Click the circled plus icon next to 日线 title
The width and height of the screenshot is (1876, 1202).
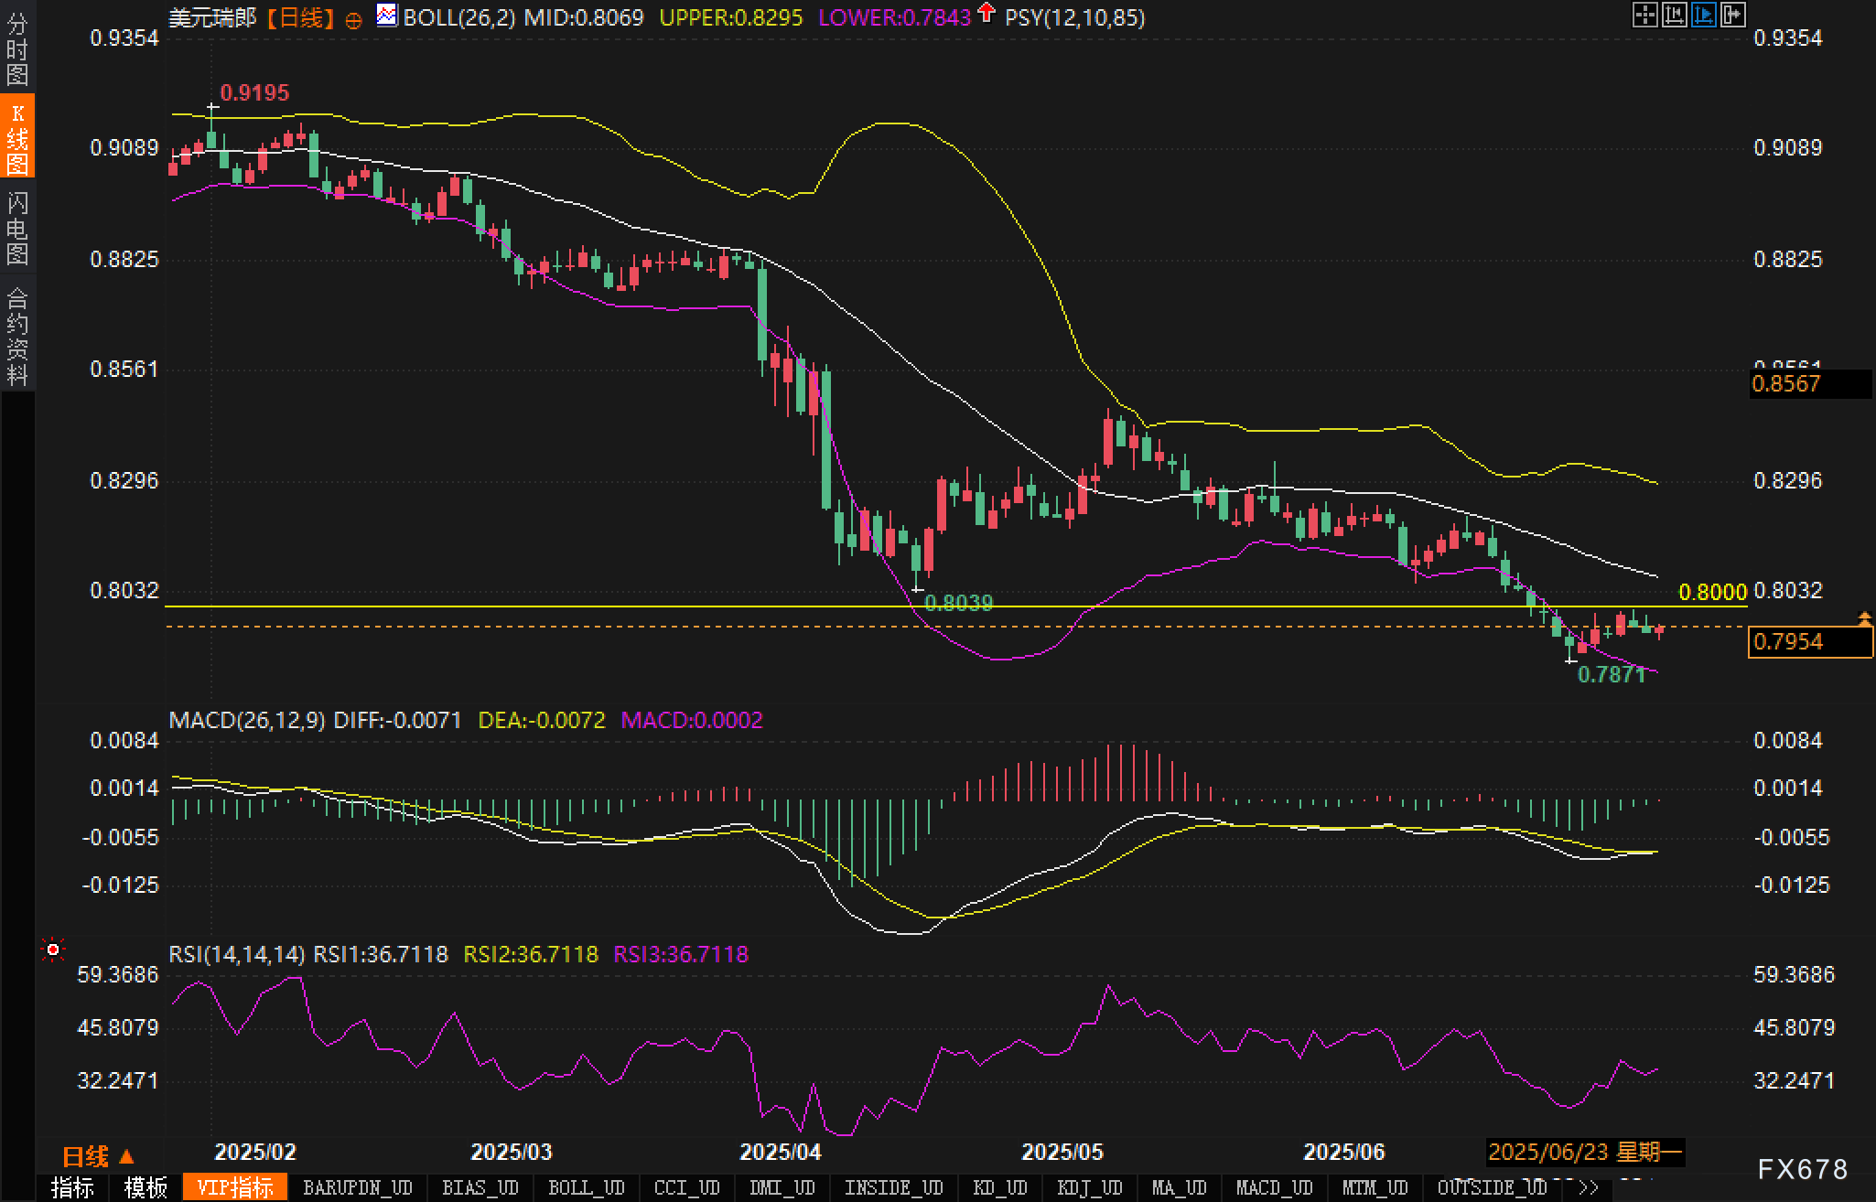[x=353, y=20]
